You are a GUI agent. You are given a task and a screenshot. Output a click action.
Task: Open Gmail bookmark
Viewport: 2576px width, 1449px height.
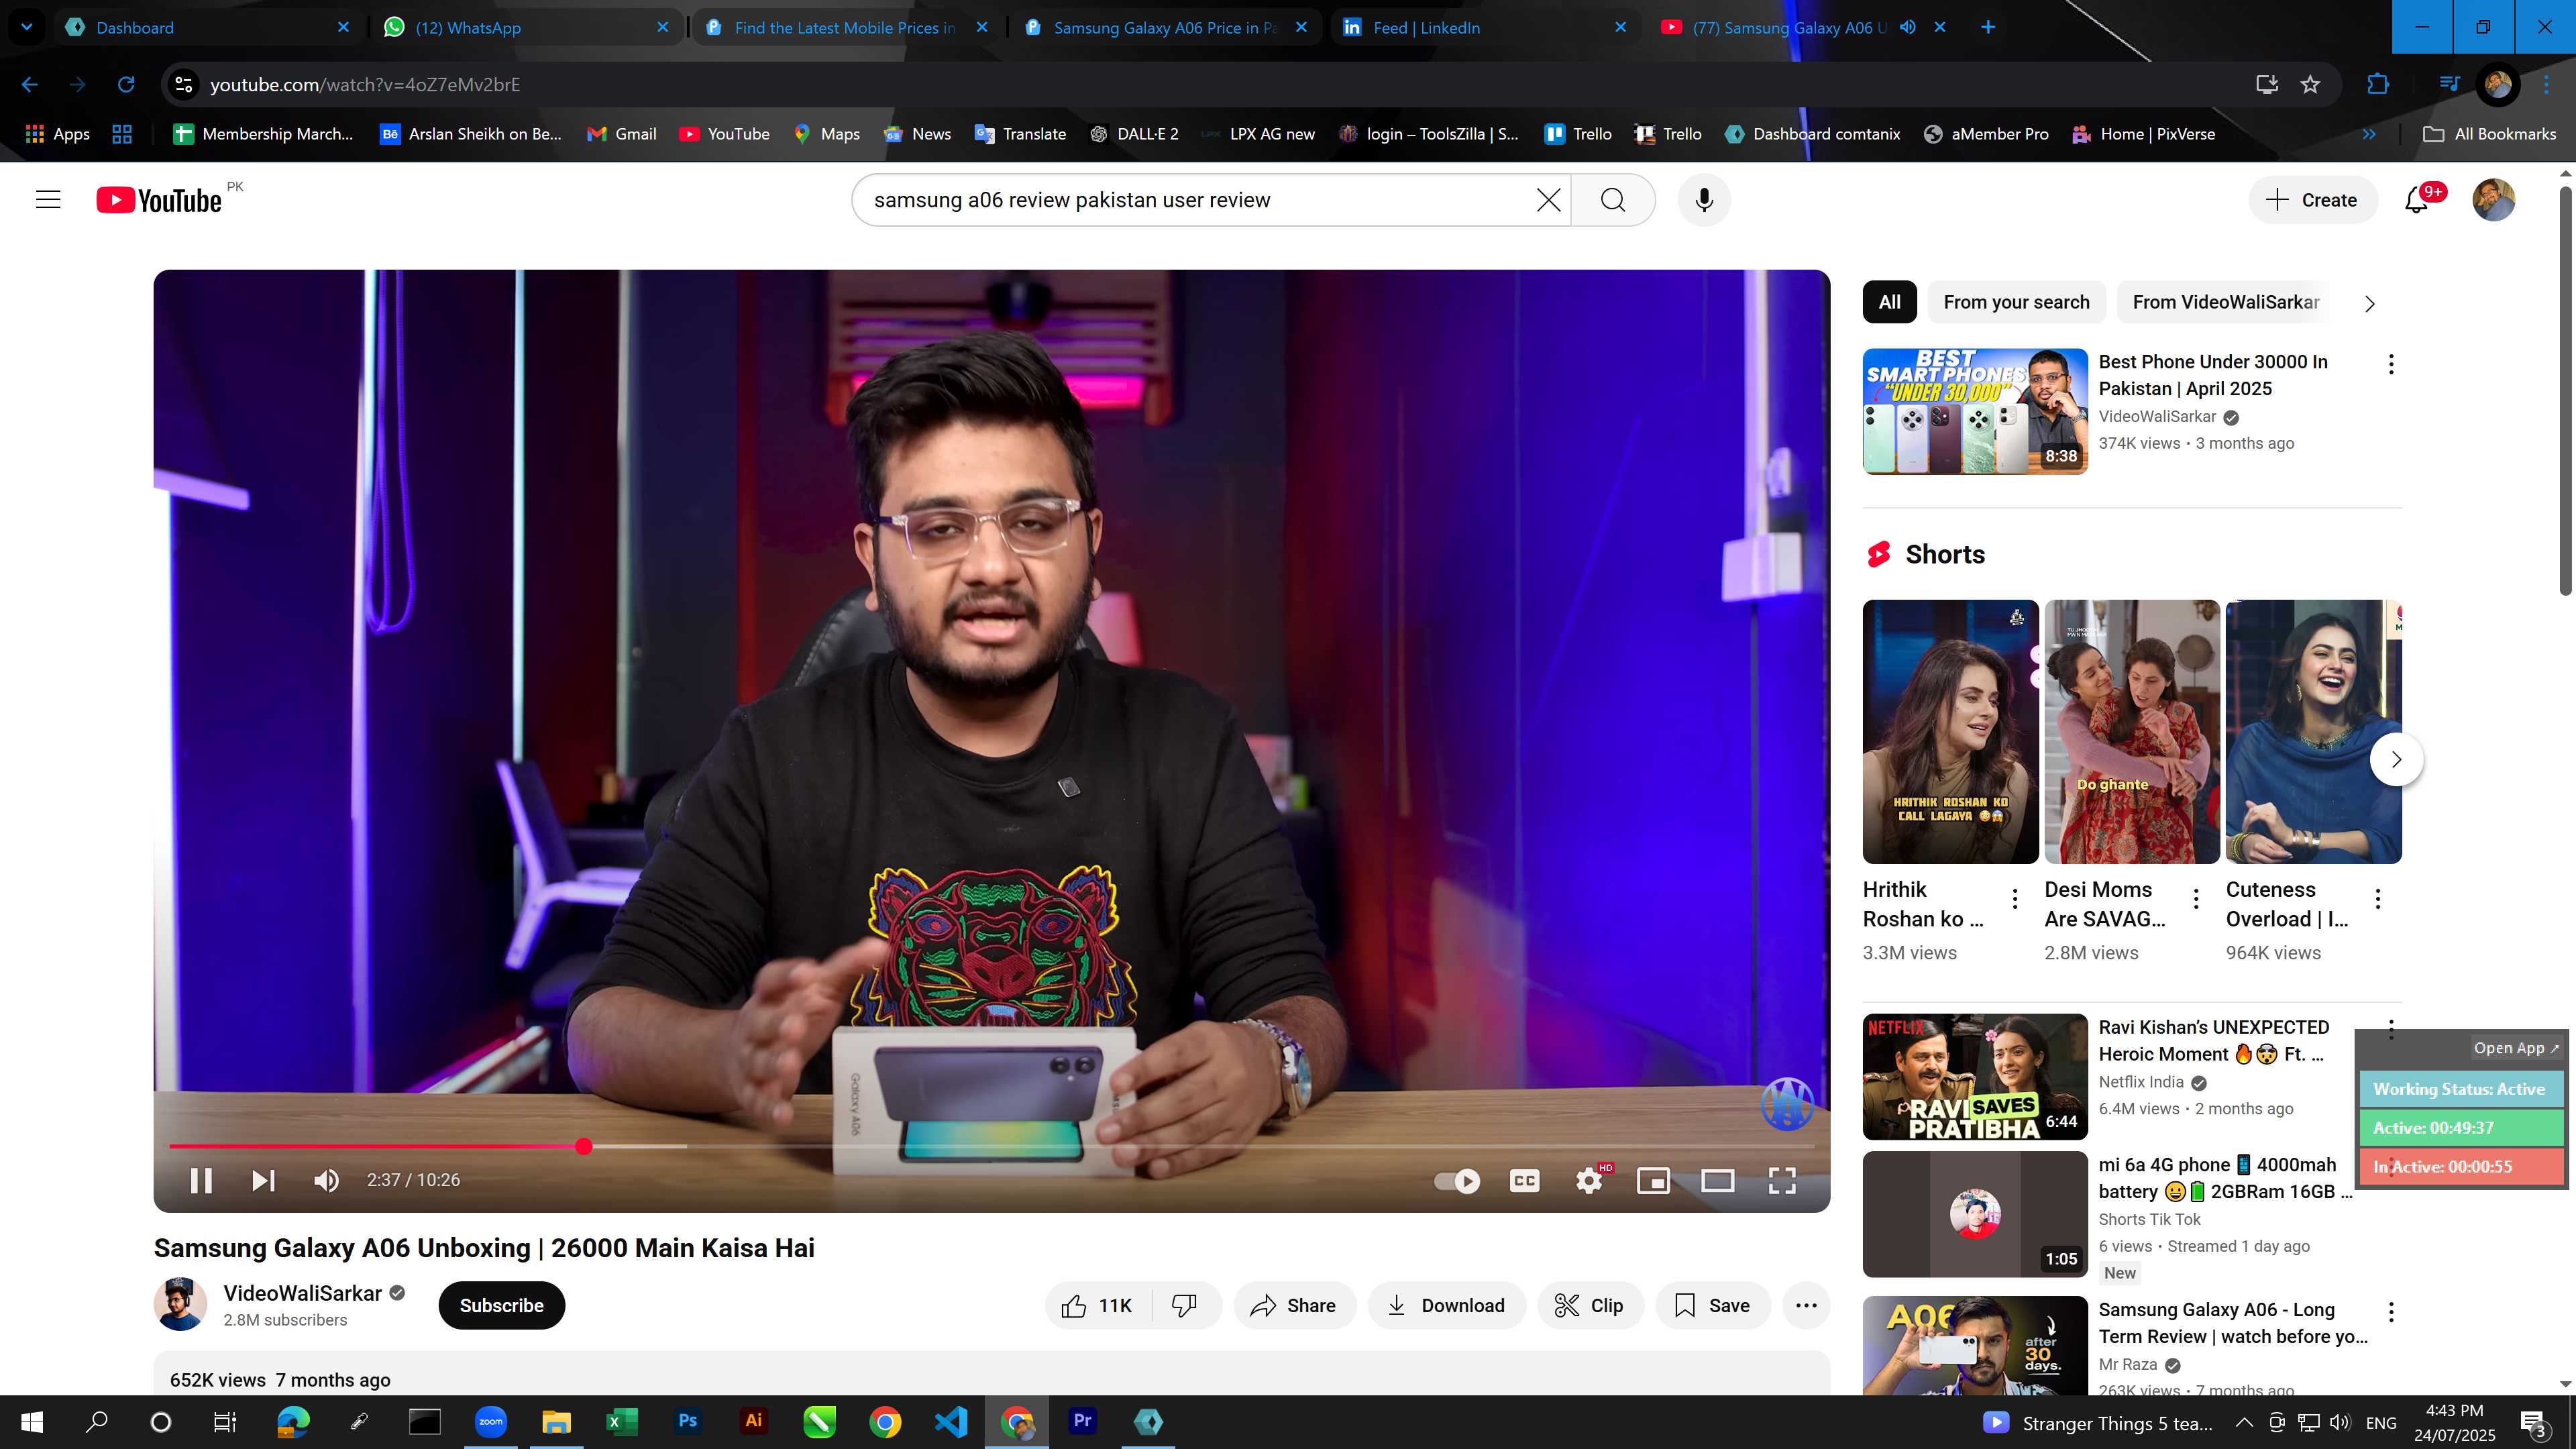[622, 134]
